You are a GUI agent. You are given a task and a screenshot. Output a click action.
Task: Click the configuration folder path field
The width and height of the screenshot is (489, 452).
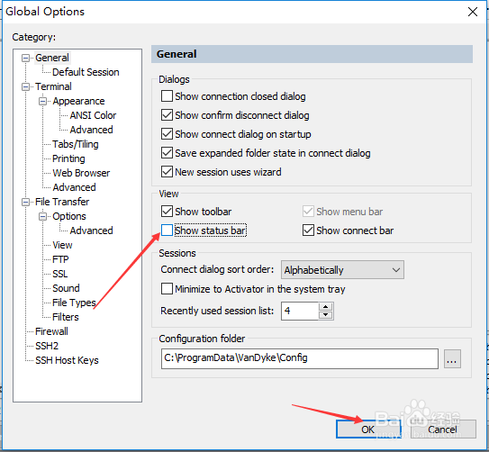point(299,358)
